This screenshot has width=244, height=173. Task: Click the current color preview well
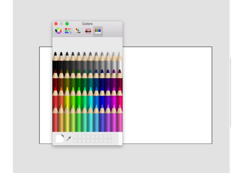(60, 138)
